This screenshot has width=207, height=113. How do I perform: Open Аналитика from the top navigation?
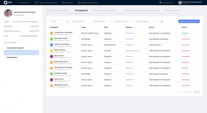tap(23, 2)
